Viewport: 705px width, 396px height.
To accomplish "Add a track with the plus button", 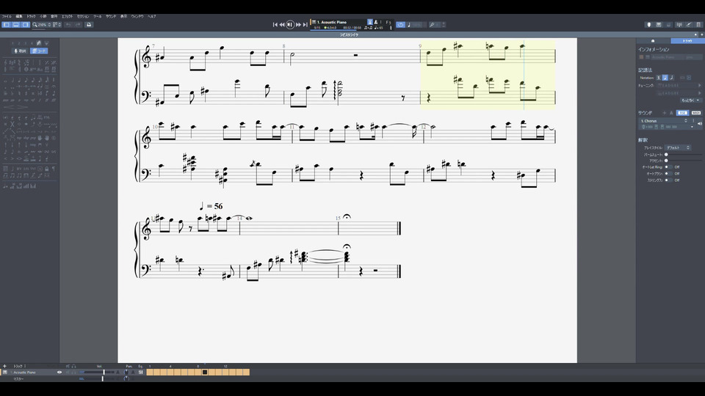I will click(x=4, y=367).
